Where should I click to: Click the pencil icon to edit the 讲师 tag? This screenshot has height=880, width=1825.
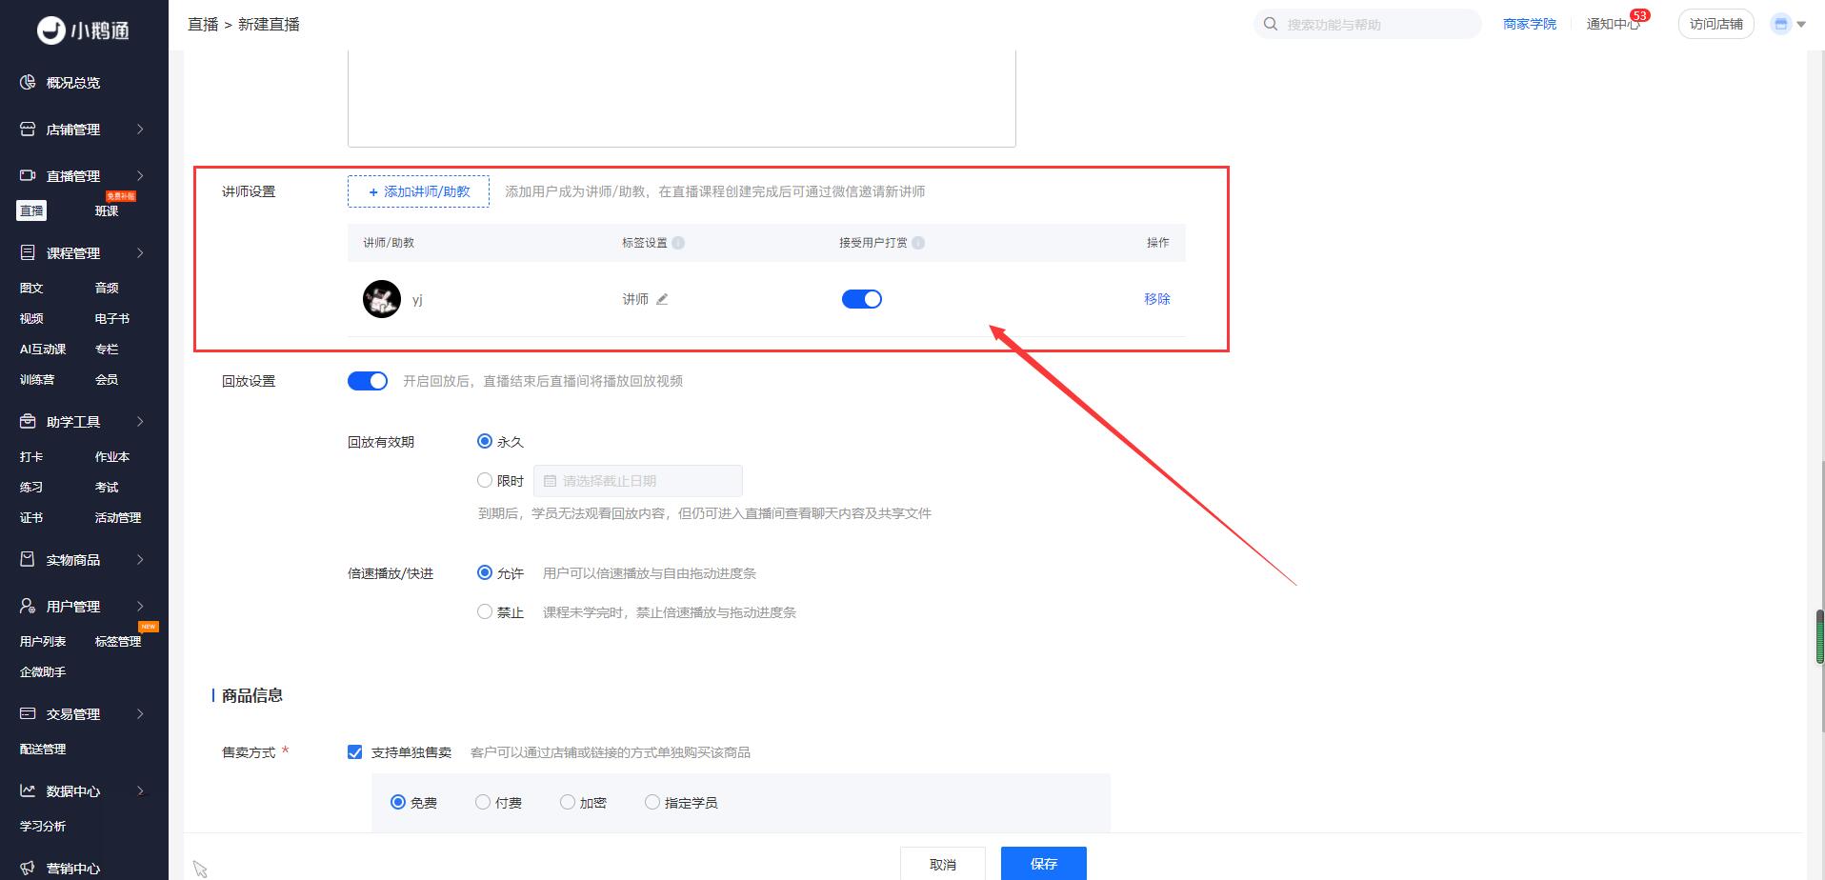pos(662,299)
